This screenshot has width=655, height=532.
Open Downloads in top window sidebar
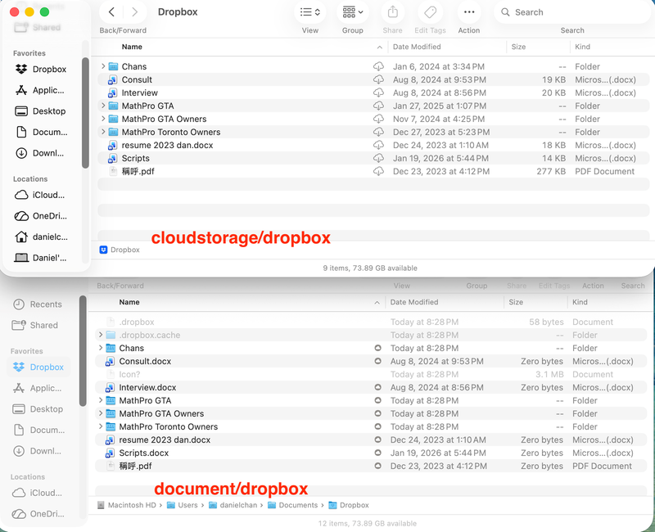[40, 153]
